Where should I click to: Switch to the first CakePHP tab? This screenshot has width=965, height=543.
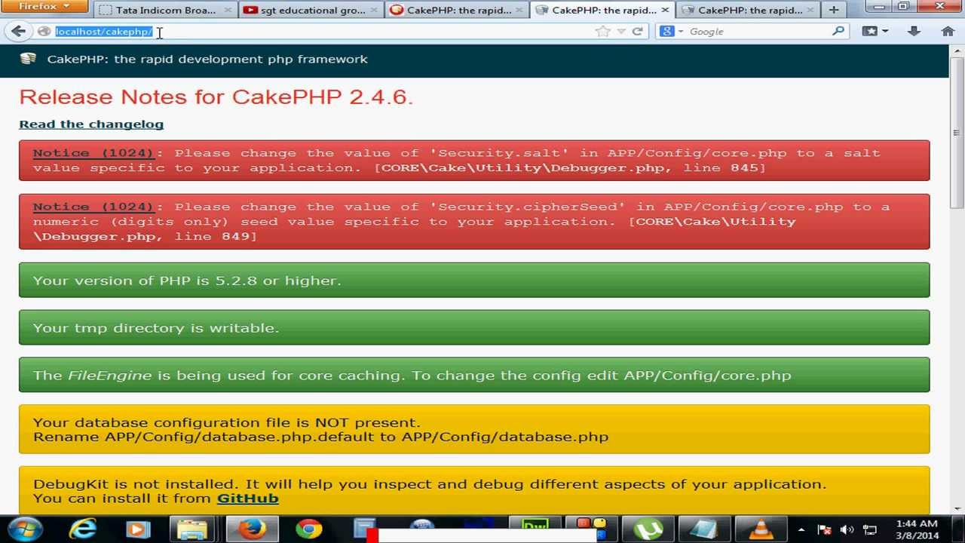458,10
